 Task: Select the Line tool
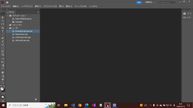point(3,34)
